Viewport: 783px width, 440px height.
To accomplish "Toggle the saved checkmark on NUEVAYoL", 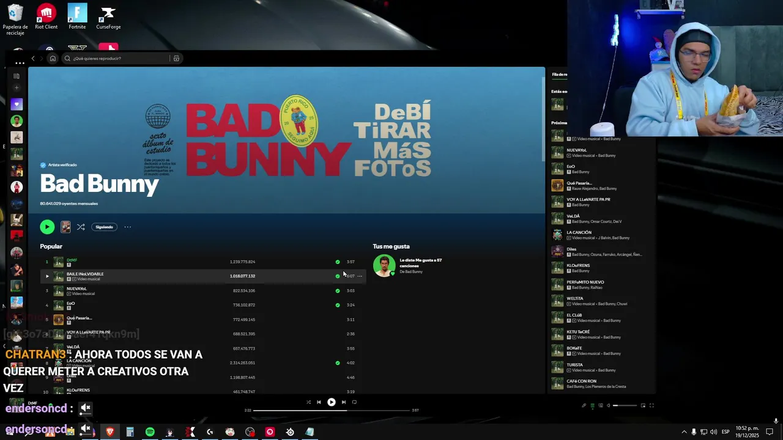I will [337, 291].
